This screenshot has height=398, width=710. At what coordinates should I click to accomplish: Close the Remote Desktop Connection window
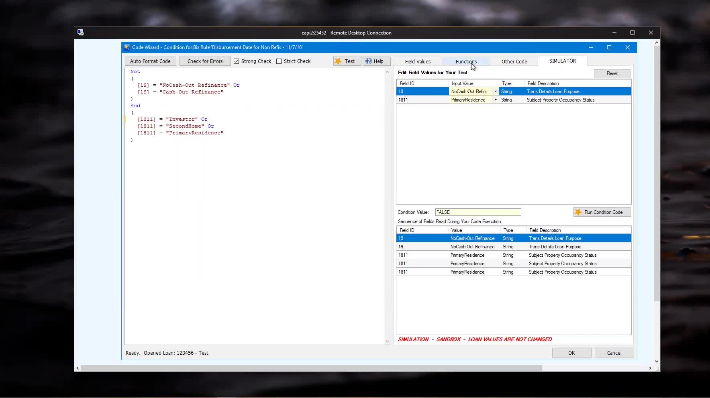[x=651, y=32]
